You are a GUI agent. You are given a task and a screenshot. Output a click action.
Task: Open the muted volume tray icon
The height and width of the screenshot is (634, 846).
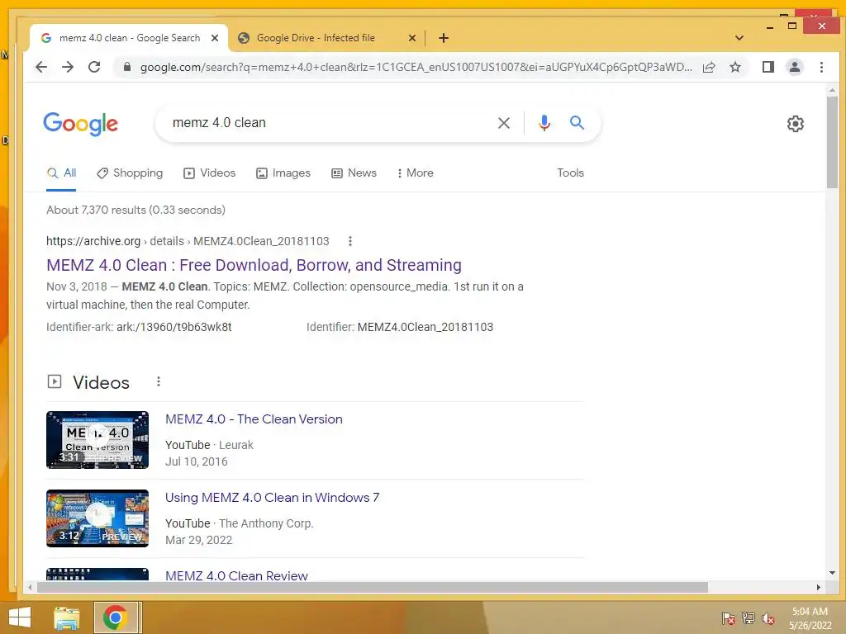pyautogui.click(x=768, y=618)
